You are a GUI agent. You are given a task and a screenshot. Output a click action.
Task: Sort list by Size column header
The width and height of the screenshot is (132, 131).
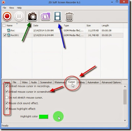click(x=88, y=26)
